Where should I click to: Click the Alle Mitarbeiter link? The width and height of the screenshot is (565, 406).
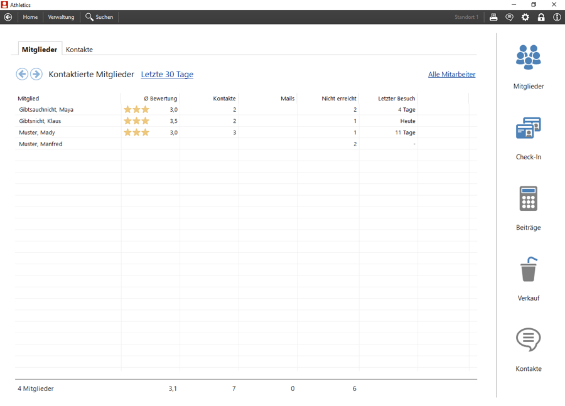click(452, 74)
